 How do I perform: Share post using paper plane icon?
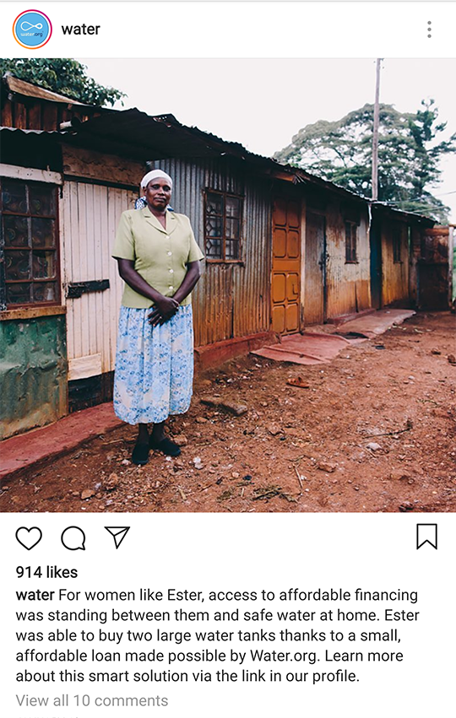(x=117, y=537)
